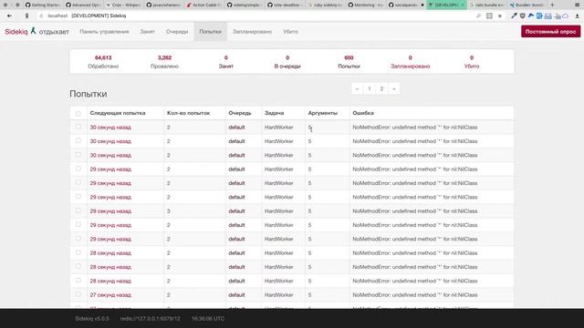
Task: Open the Обработано summary stat
Action: point(103,62)
